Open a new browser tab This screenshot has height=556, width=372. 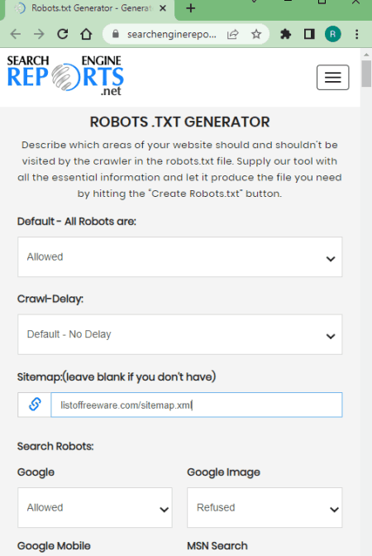[191, 8]
